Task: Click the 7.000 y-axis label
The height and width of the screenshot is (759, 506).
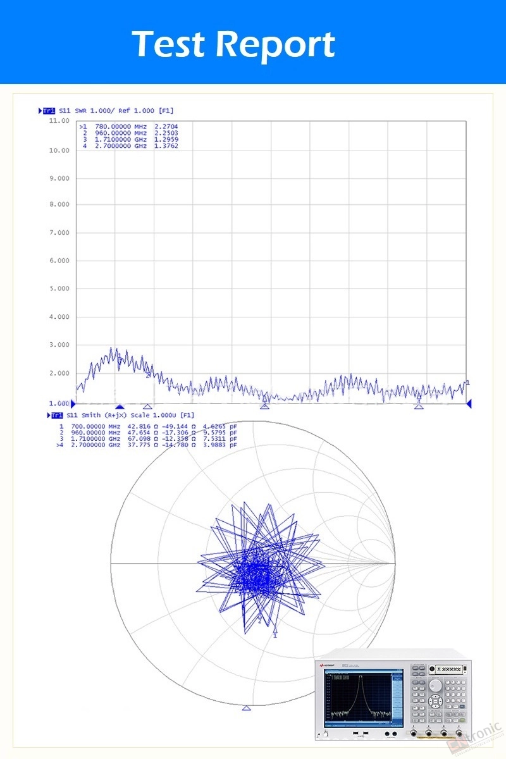Action: coord(59,233)
